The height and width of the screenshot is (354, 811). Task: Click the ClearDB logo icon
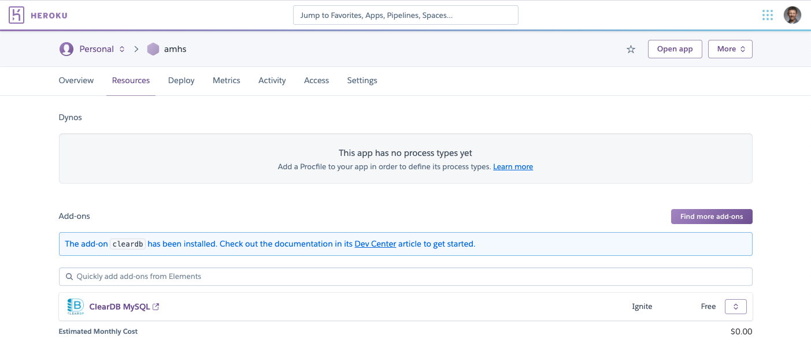(75, 307)
